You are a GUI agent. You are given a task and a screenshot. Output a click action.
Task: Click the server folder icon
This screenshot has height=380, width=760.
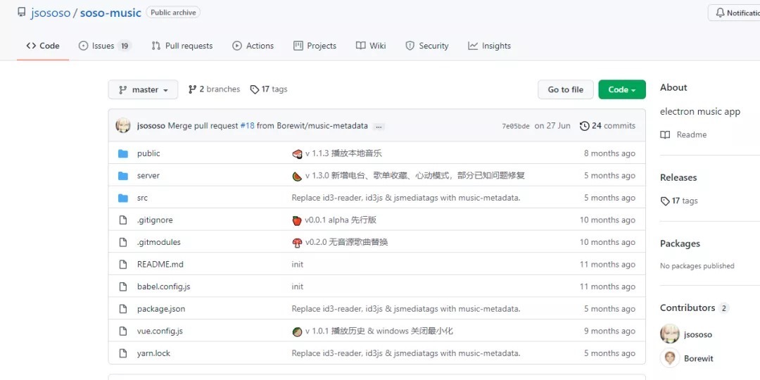click(x=123, y=176)
